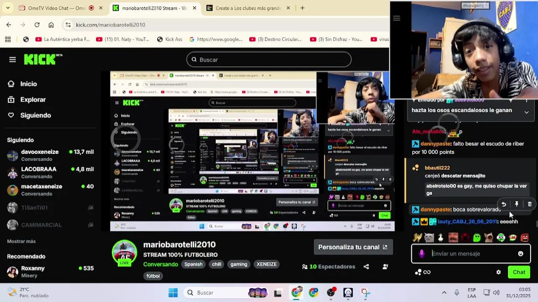Insert the red robot quick emote
Viewport: 538px width, 302px height.
tap(525, 238)
